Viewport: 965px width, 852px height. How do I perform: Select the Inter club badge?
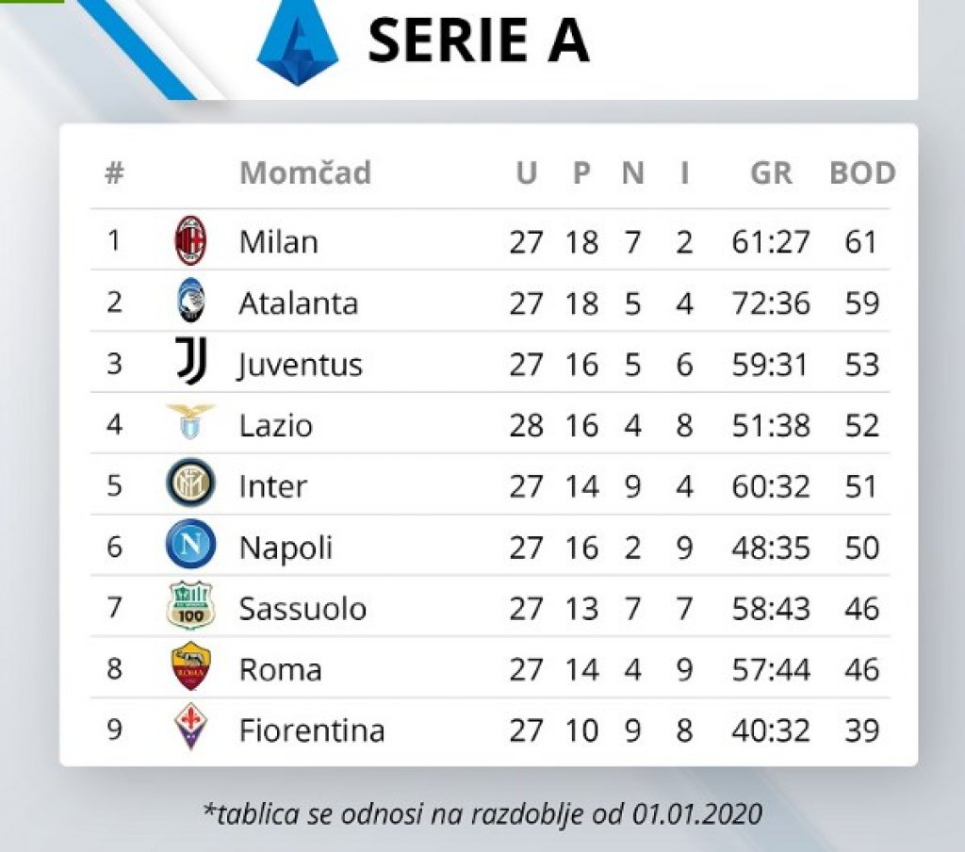(190, 483)
